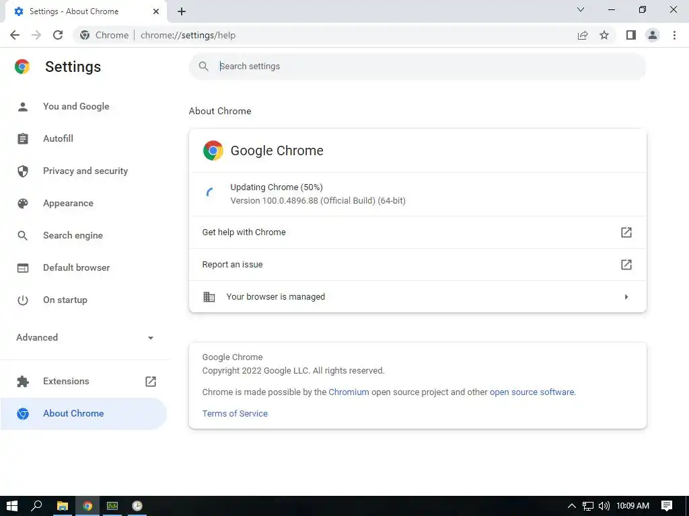
Task: Click the Chrome icon in the taskbar
Action: coord(87,506)
